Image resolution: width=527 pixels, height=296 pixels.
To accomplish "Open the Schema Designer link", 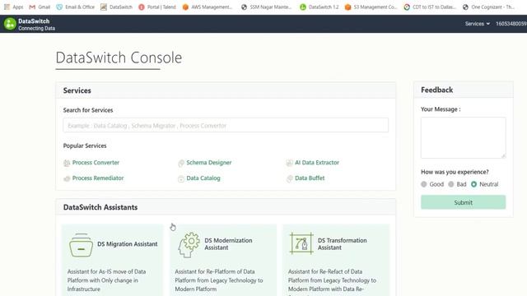I will click(x=209, y=163).
